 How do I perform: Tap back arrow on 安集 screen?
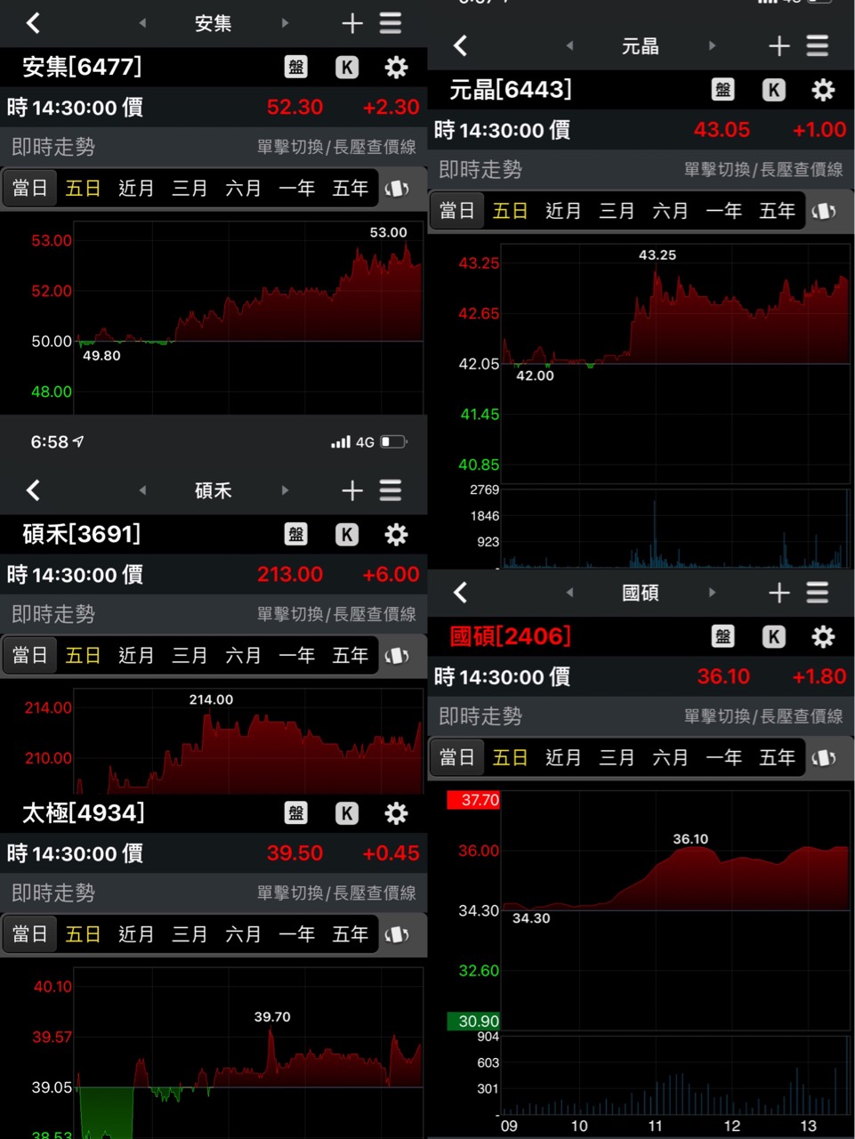[x=34, y=23]
